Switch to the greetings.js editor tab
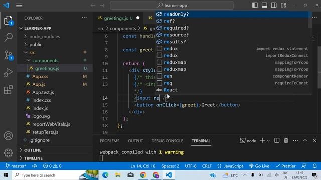The width and height of the screenshot is (321, 180). [118, 18]
